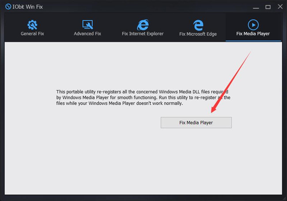Click the window resize grip corner
This screenshot has width=287, height=201.
click(x=284, y=198)
